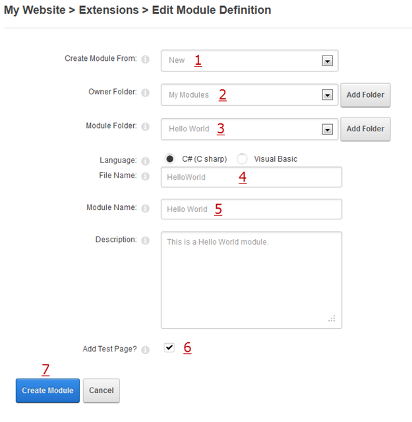Uncheck the Add Test Page checkbox

169,347
